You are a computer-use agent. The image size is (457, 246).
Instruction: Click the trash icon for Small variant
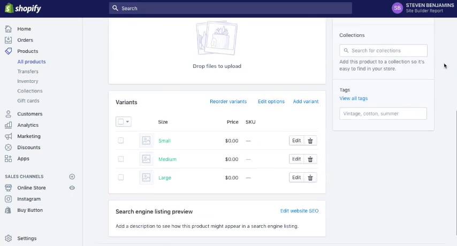(310, 141)
